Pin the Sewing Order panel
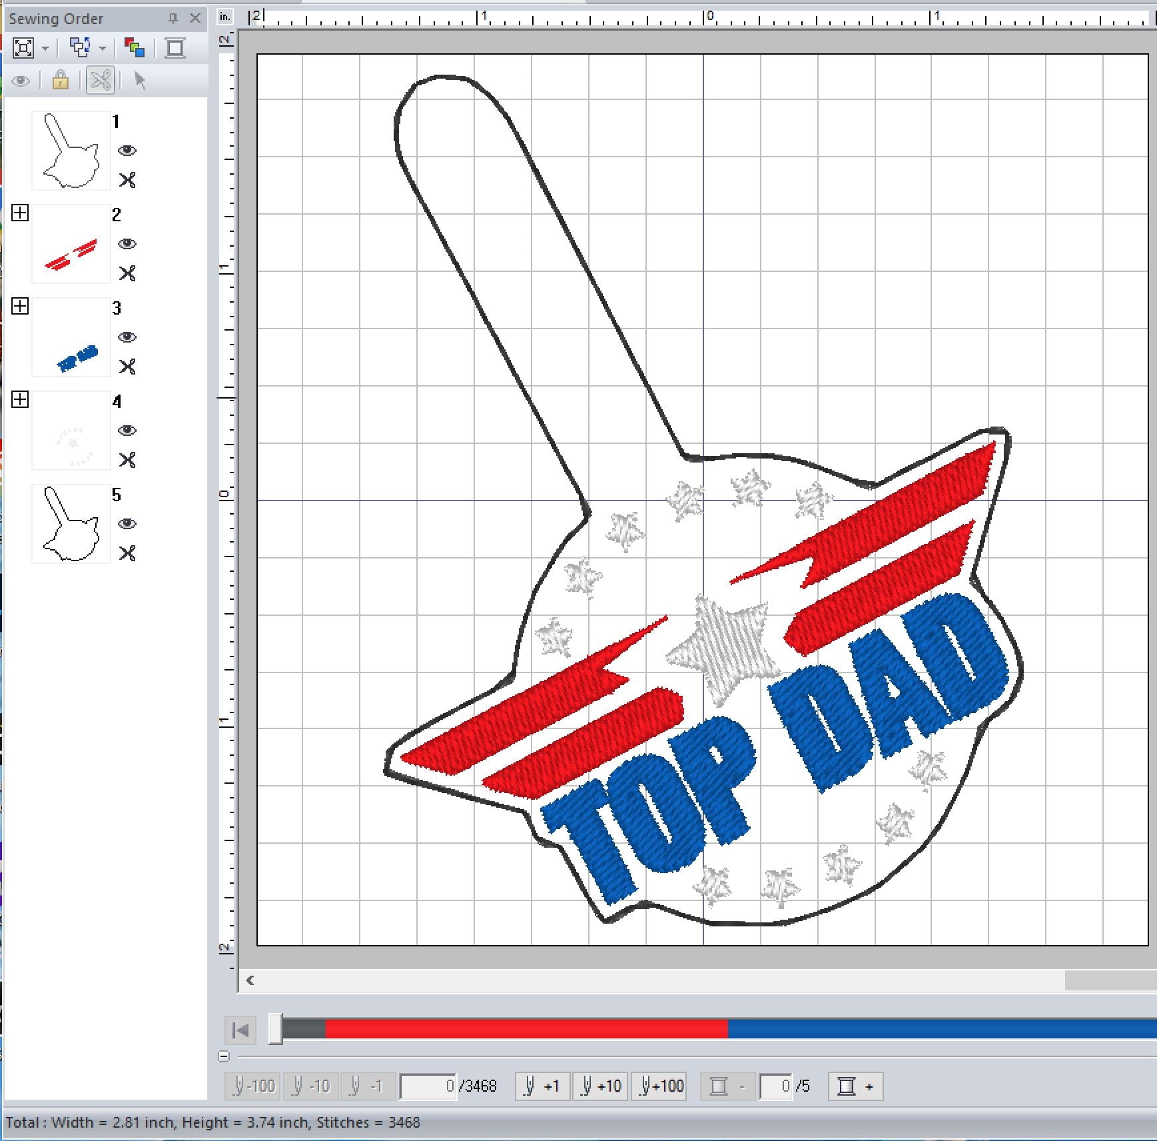This screenshot has width=1157, height=1141. tap(173, 19)
